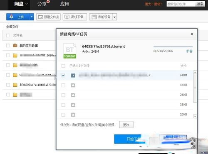
Task: Check the 26KB file checkbox
Action: (63, 95)
